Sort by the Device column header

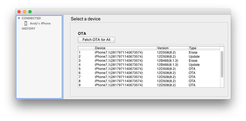pyautogui.click(x=125, y=48)
